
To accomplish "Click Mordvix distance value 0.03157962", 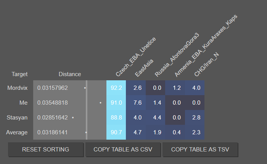I will [x=53, y=88].
